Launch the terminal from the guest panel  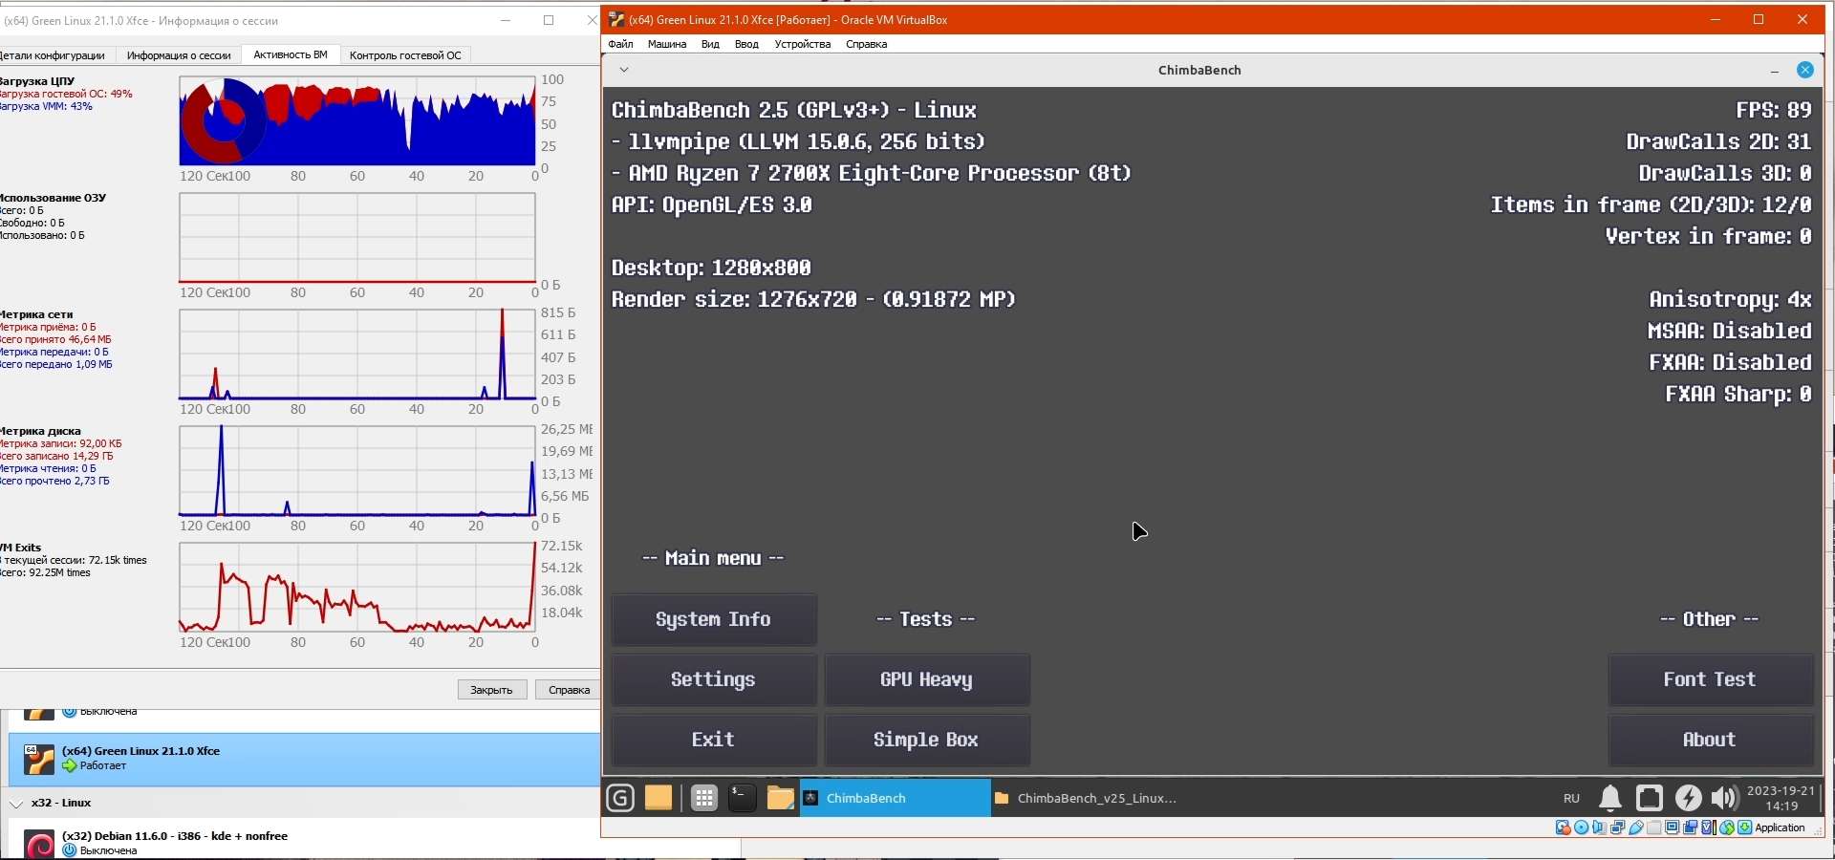tap(743, 798)
